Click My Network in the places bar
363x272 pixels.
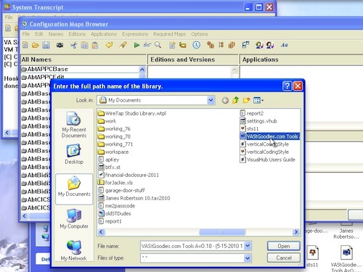[74, 251]
